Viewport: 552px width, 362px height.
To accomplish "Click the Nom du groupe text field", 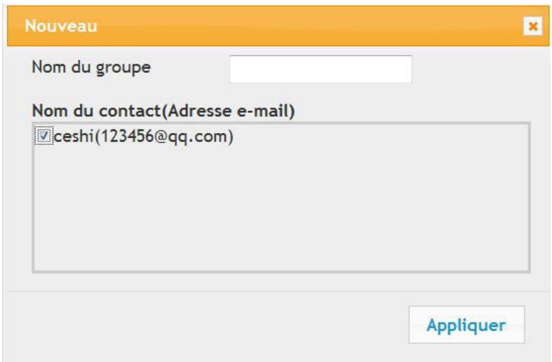I will 320,69.
